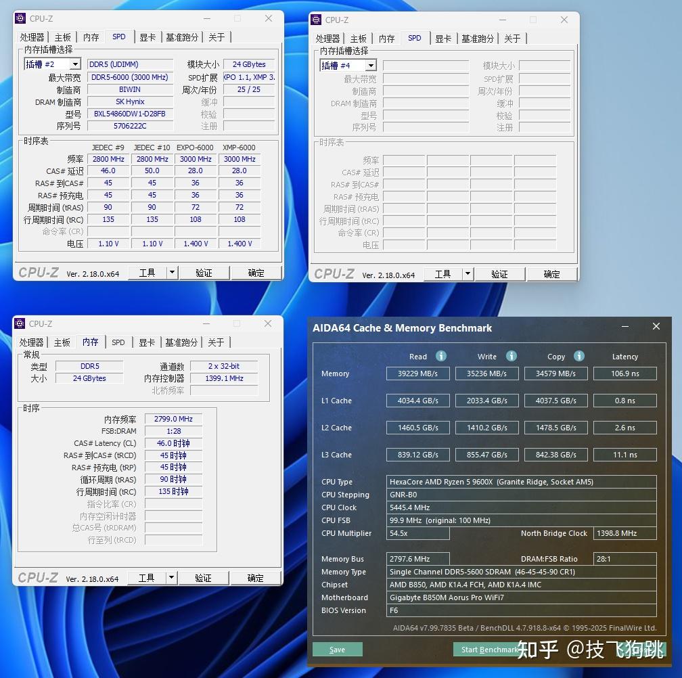Viewport: 682px width, 678px height.
Task: Click 确定 button in memory tab window
Action: click(256, 578)
